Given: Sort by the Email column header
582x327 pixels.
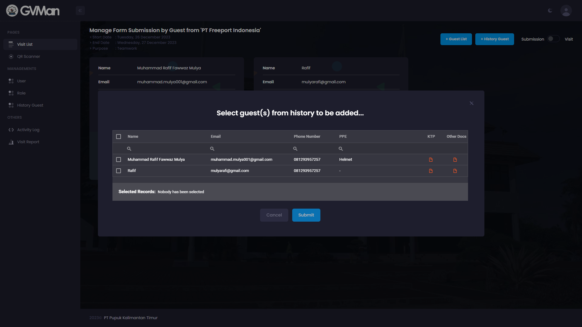Looking at the screenshot, I should [216, 137].
